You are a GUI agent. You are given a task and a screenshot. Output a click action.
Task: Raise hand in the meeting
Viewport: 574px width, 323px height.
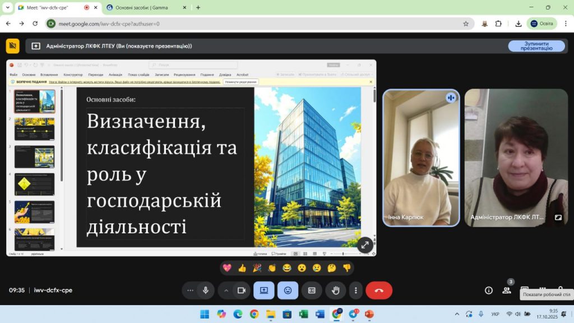pos(336,290)
